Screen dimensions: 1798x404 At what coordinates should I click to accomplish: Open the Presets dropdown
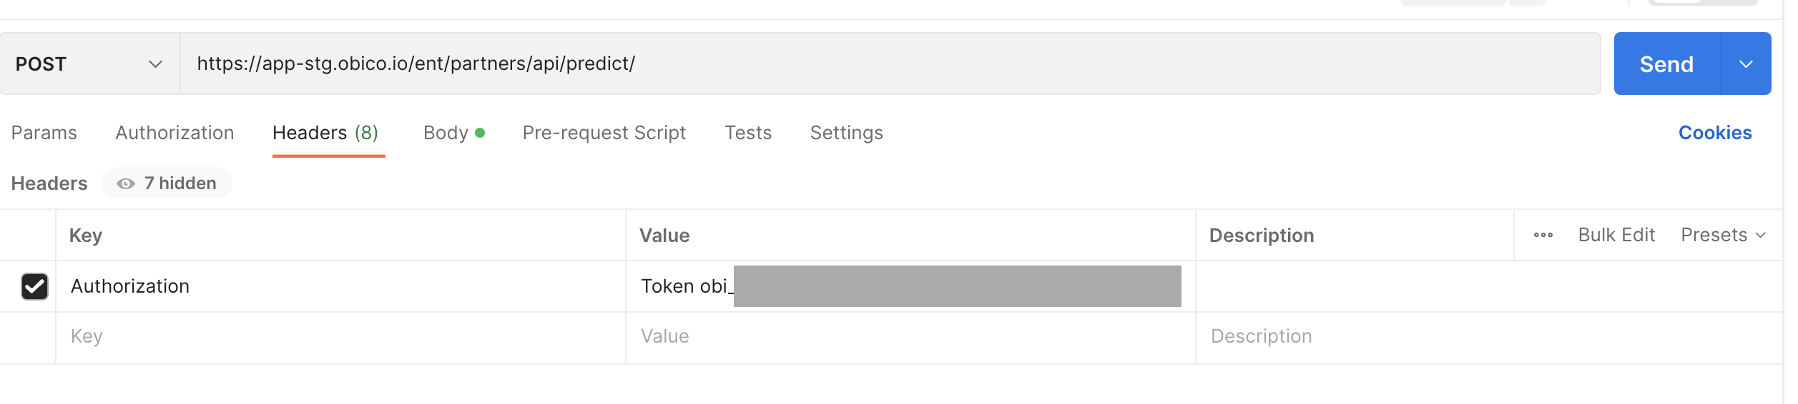(1723, 235)
